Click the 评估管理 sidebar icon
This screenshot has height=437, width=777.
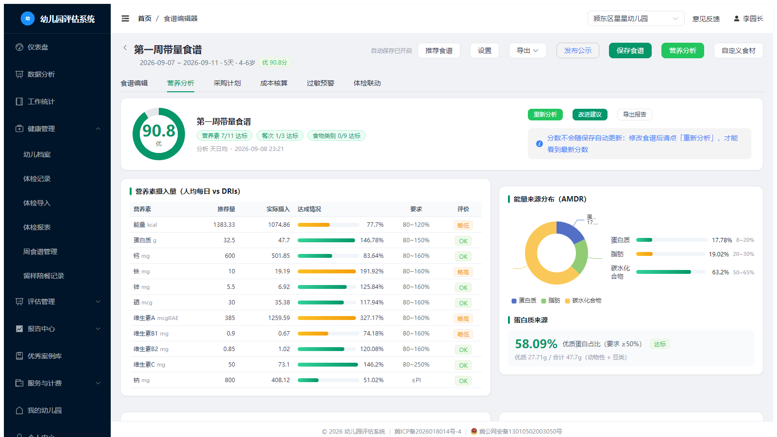point(19,302)
